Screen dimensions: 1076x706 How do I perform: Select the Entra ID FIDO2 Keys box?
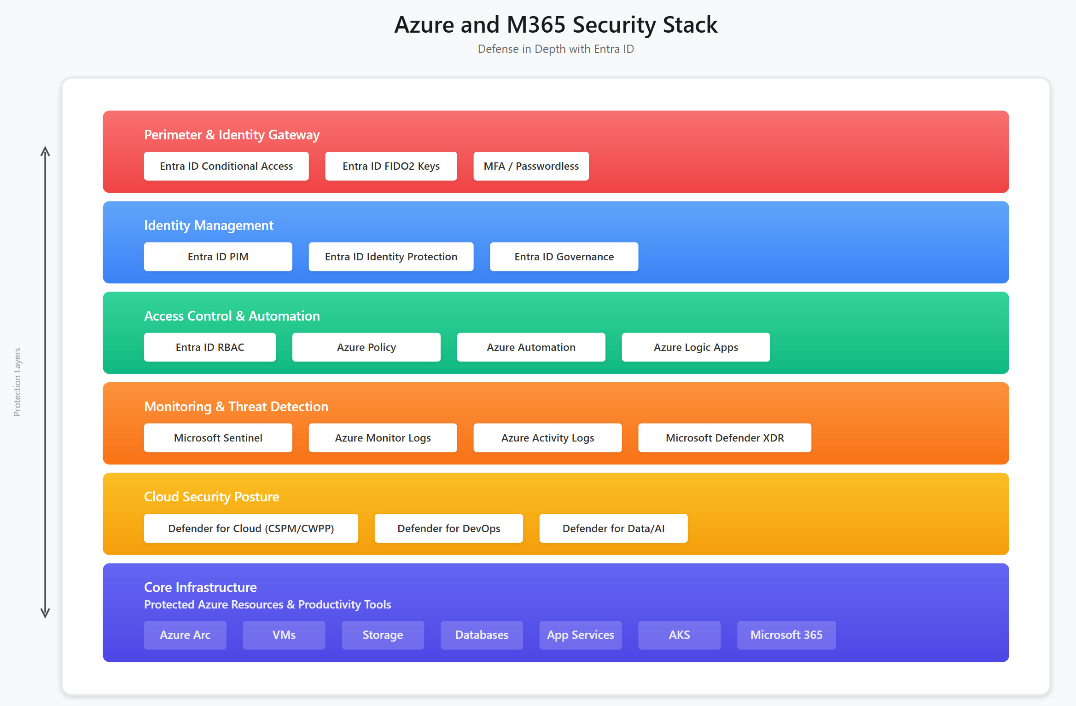391,166
